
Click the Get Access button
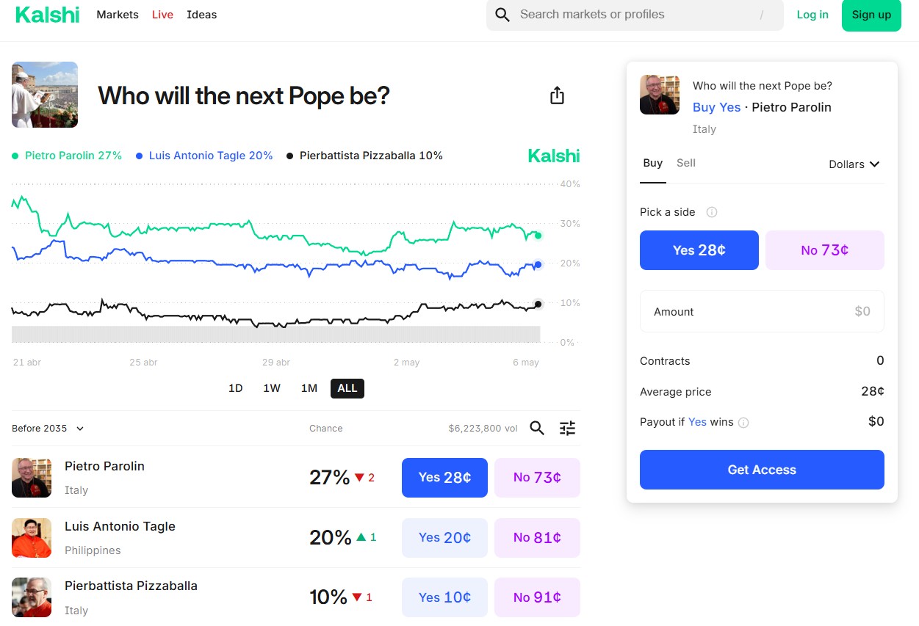tap(762, 470)
